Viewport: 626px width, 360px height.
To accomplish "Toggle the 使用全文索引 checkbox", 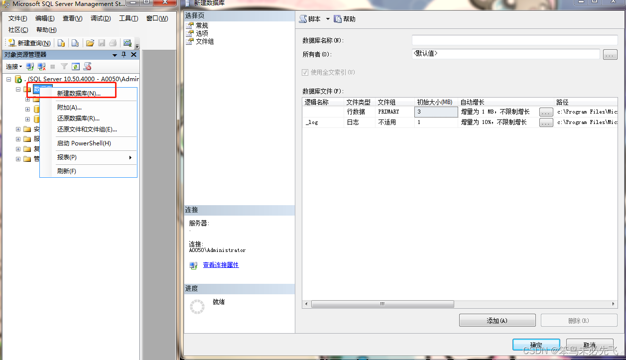I will pos(305,73).
